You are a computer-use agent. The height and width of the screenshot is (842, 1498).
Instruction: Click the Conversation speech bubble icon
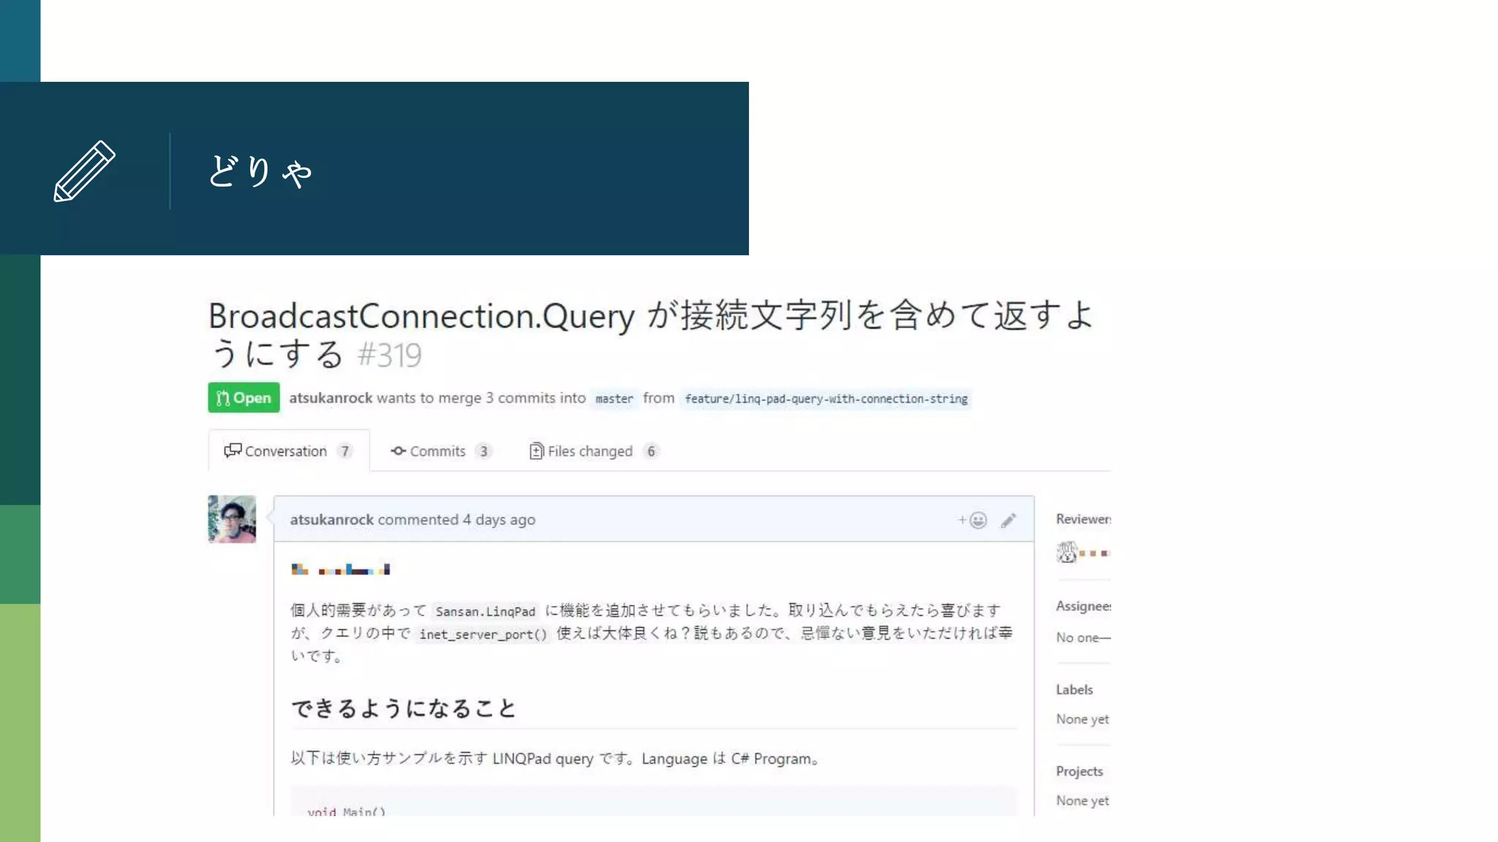233,450
